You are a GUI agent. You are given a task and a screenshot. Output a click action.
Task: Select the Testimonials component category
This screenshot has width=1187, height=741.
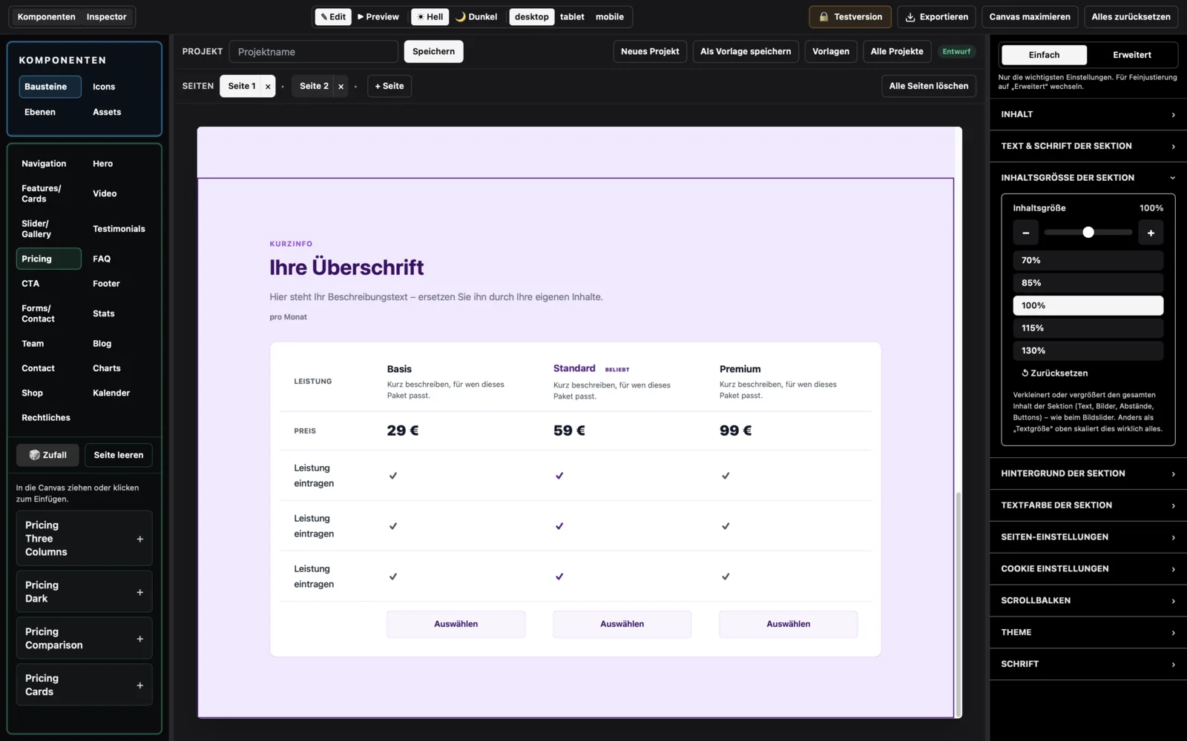119,229
